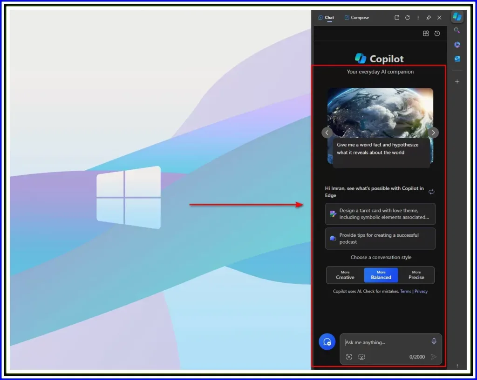Choose the podcast tips suggestion
Screen dimensions: 477x380
point(380,239)
